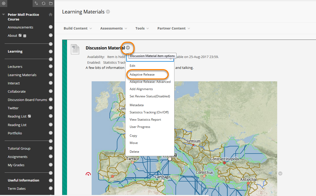316x196 pixels.
Task: Refresh the course menu
Action: click(x=43, y=3)
